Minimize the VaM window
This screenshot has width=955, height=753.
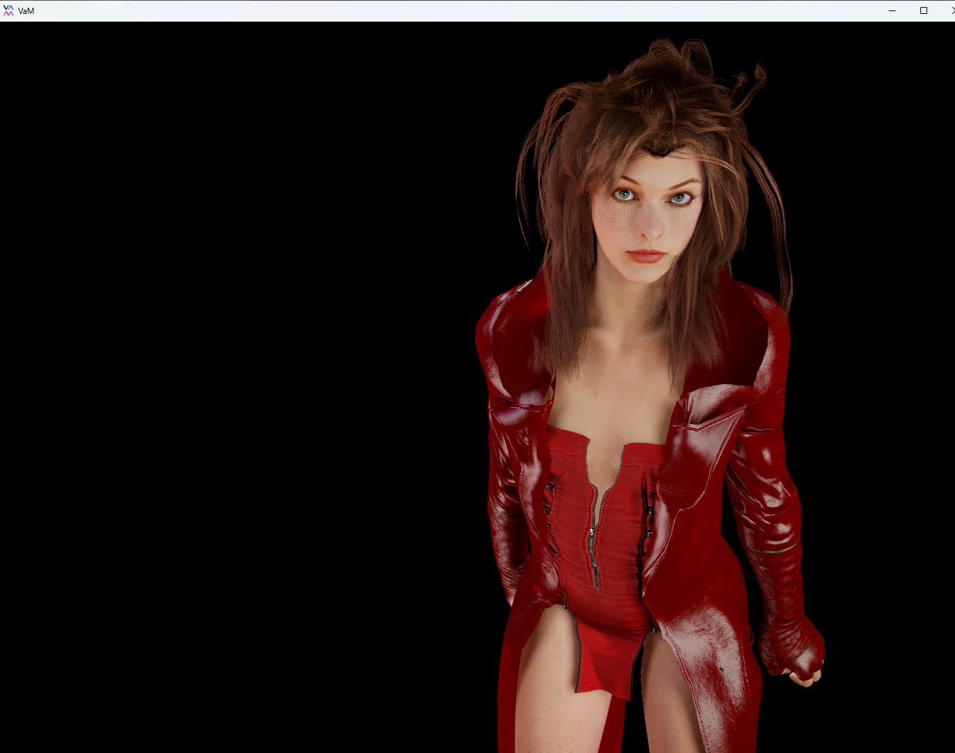[x=892, y=10]
